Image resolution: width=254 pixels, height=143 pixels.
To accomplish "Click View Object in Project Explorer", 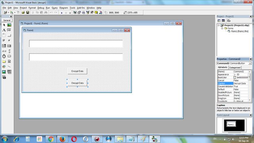I will pyautogui.click(x=223, y=21).
